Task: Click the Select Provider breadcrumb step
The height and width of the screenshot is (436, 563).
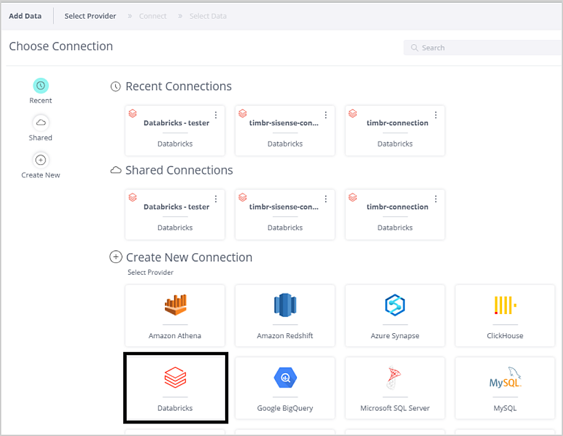Action: (90, 16)
